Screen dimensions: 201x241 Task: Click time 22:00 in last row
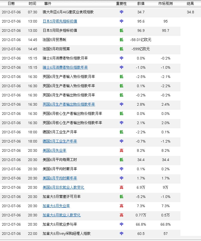[33, 234]
